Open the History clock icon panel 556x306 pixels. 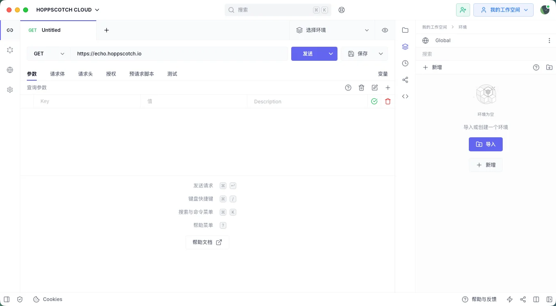click(405, 63)
